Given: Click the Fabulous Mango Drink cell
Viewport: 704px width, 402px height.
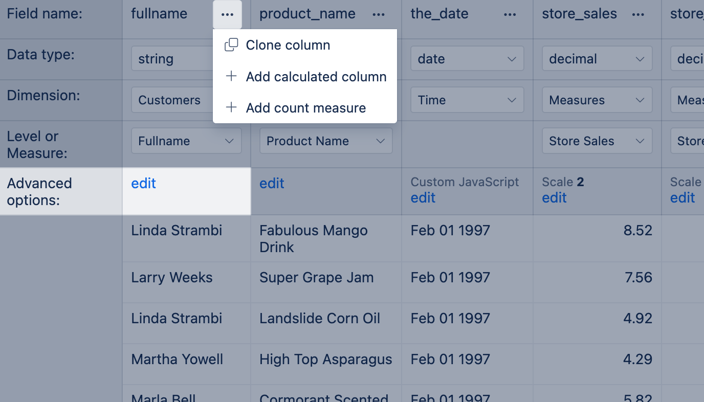Looking at the screenshot, I should click(313, 238).
